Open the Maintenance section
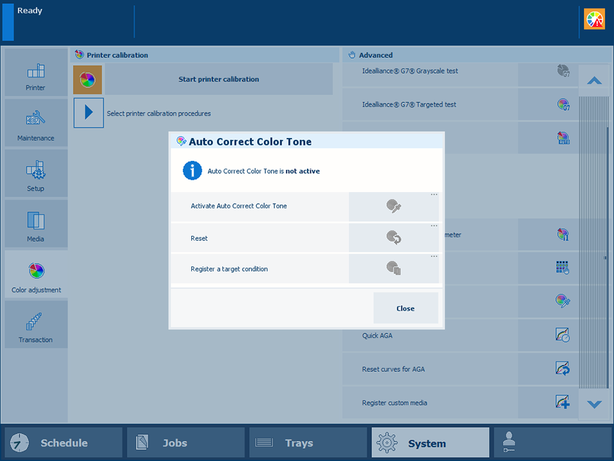This screenshot has height=461, width=614. pos(36,123)
